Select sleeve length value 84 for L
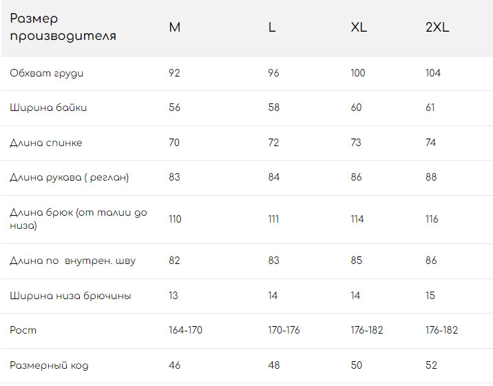 coord(274,177)
